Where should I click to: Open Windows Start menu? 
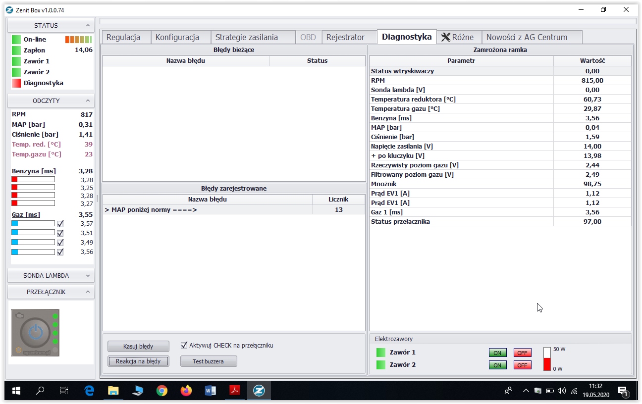point(16,391)
